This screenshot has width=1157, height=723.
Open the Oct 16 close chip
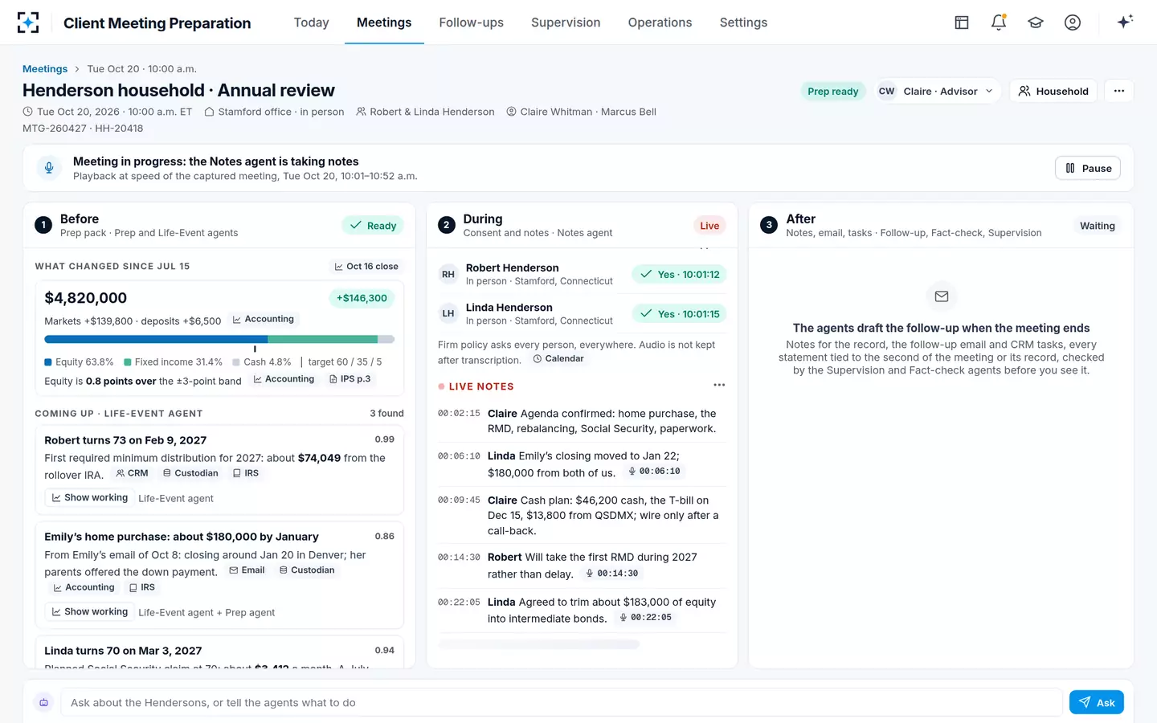tap(366, 267)
